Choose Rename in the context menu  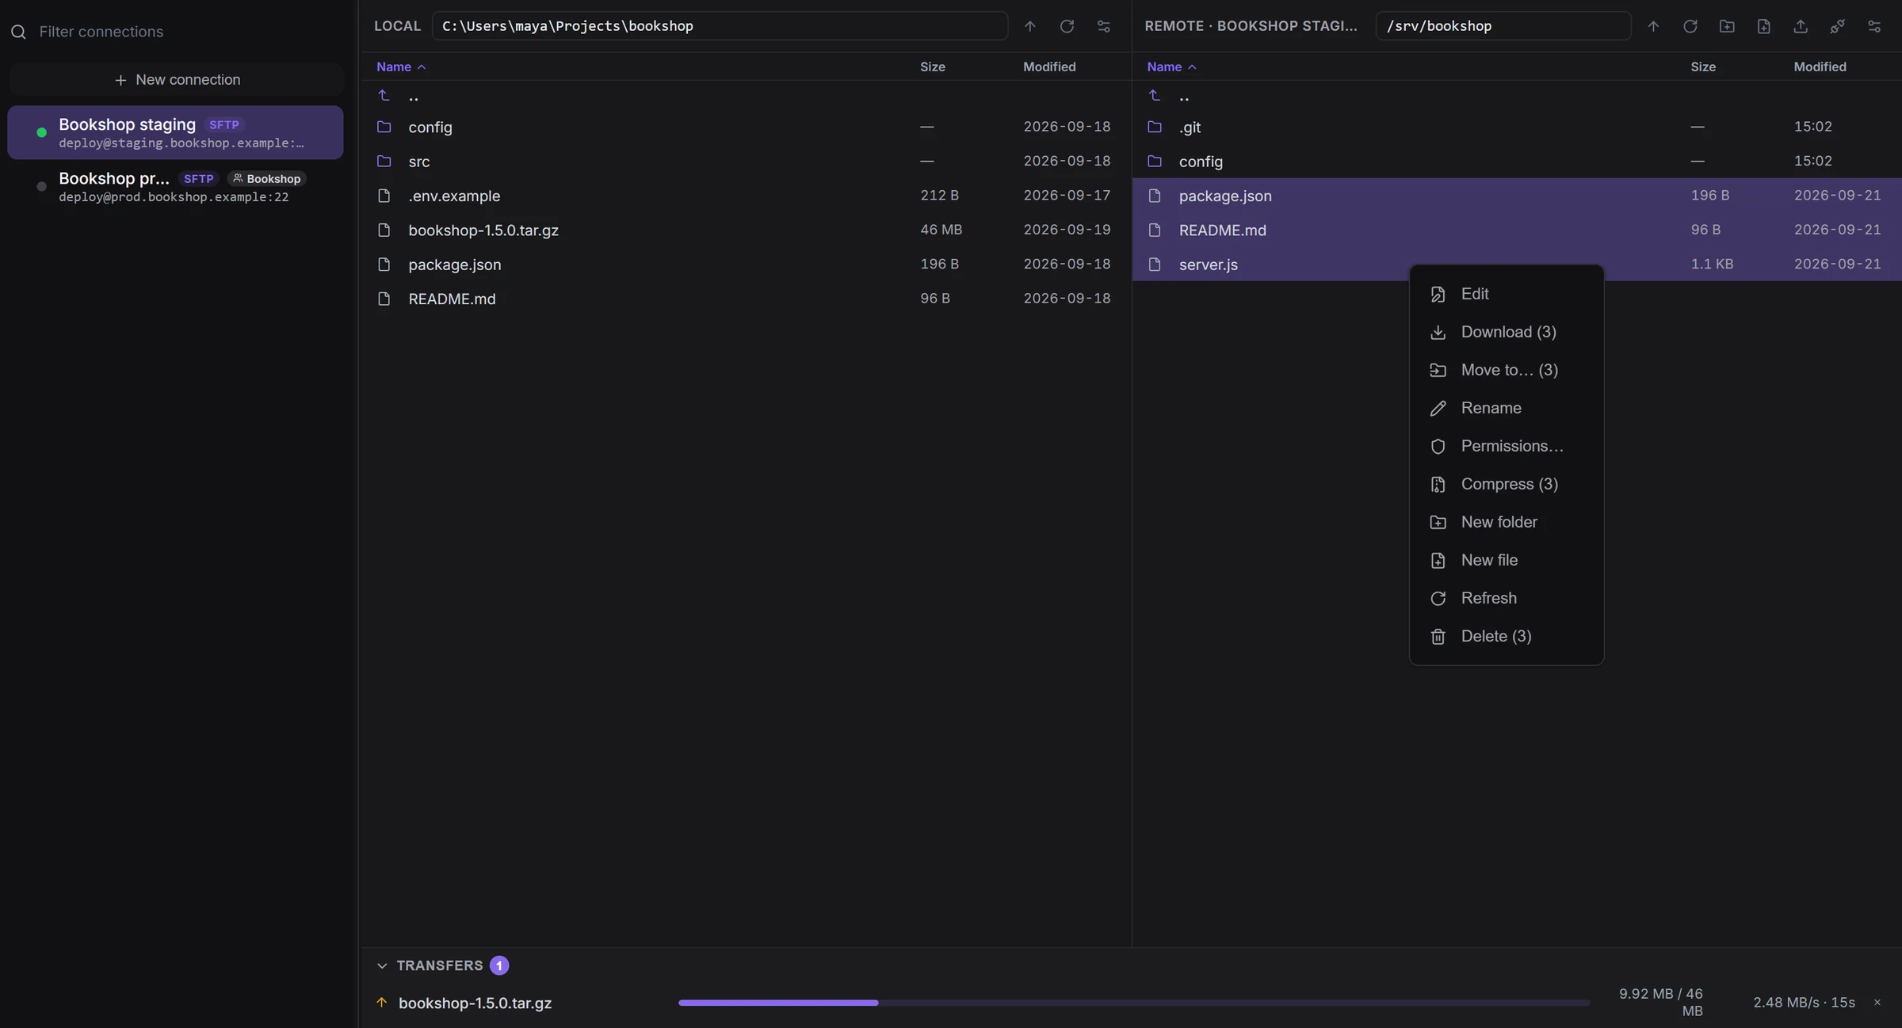(x=1507, y=408)
